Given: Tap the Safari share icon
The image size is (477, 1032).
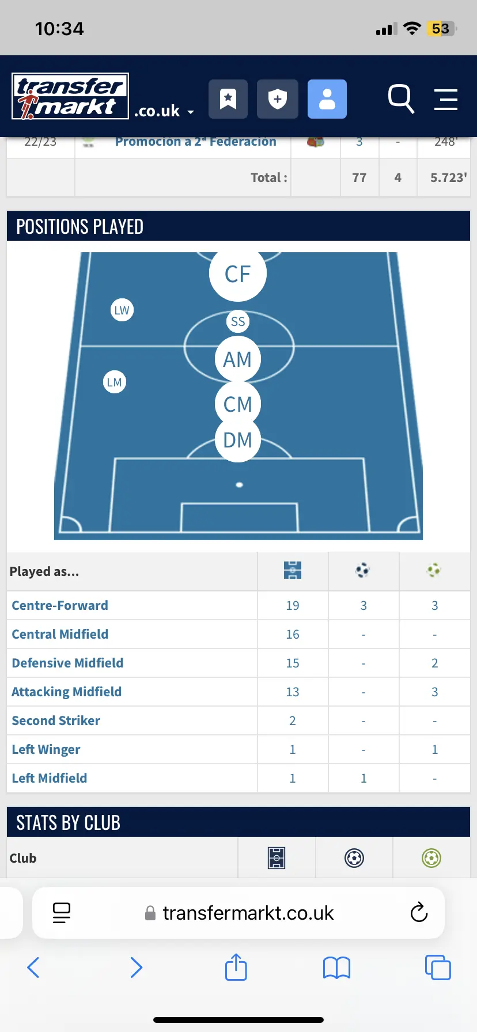Looking at the screenshot, I should click(x=236, y=967).
